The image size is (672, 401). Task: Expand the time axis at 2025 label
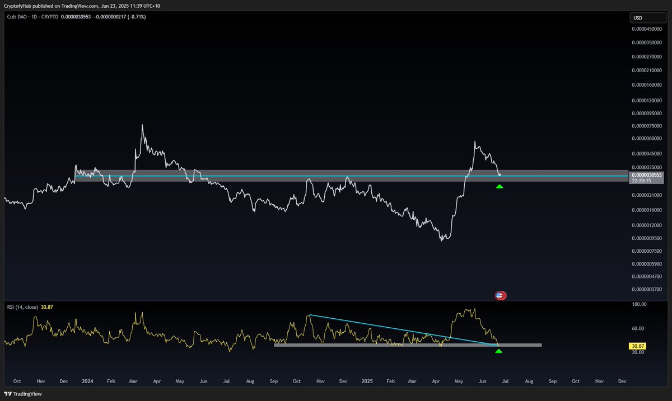(367, 381)
